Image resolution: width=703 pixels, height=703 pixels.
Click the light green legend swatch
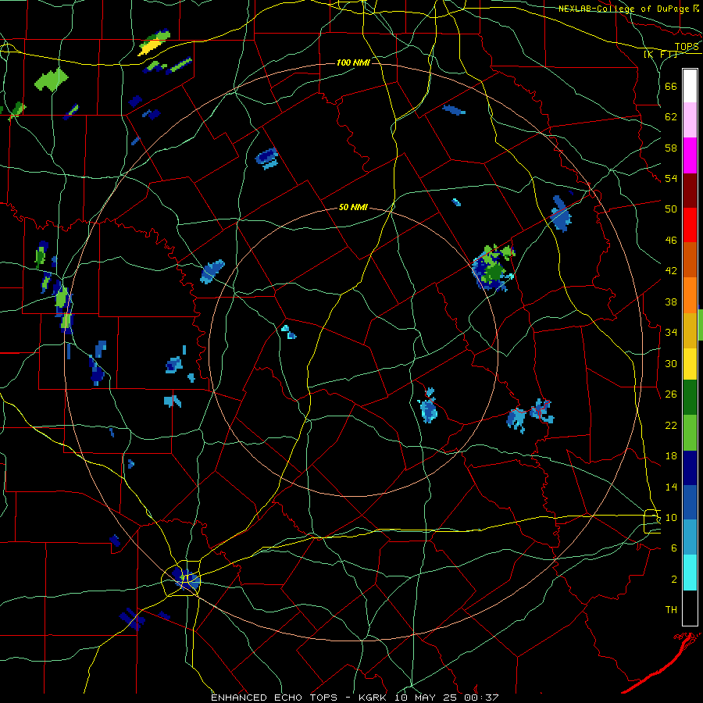(x=690, y=433)
